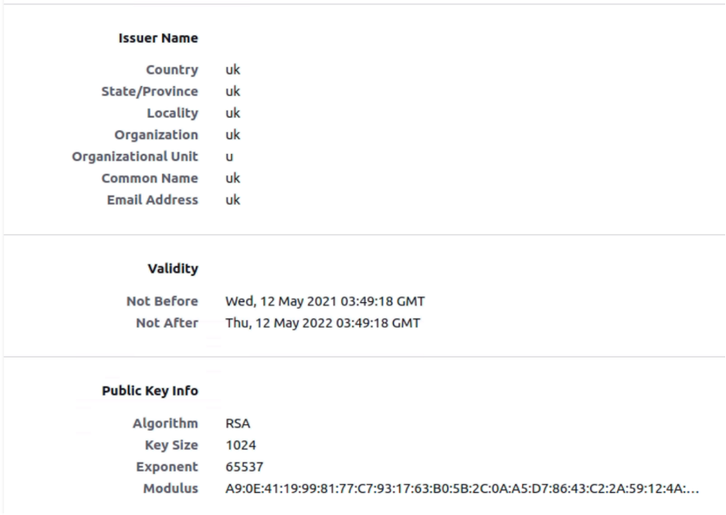Click the Validity section heading
The image size is (726, 515).
click(173, 269)
